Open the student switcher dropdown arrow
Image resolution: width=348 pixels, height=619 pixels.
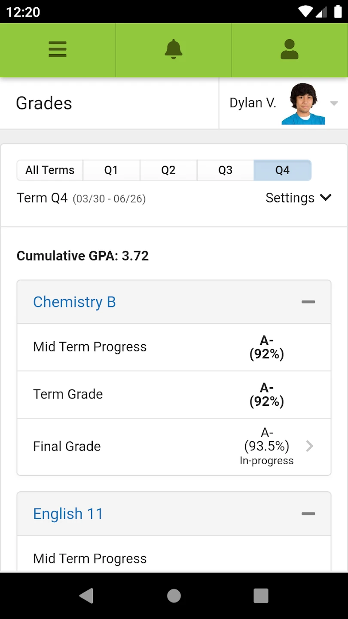(x=334, y=103)
